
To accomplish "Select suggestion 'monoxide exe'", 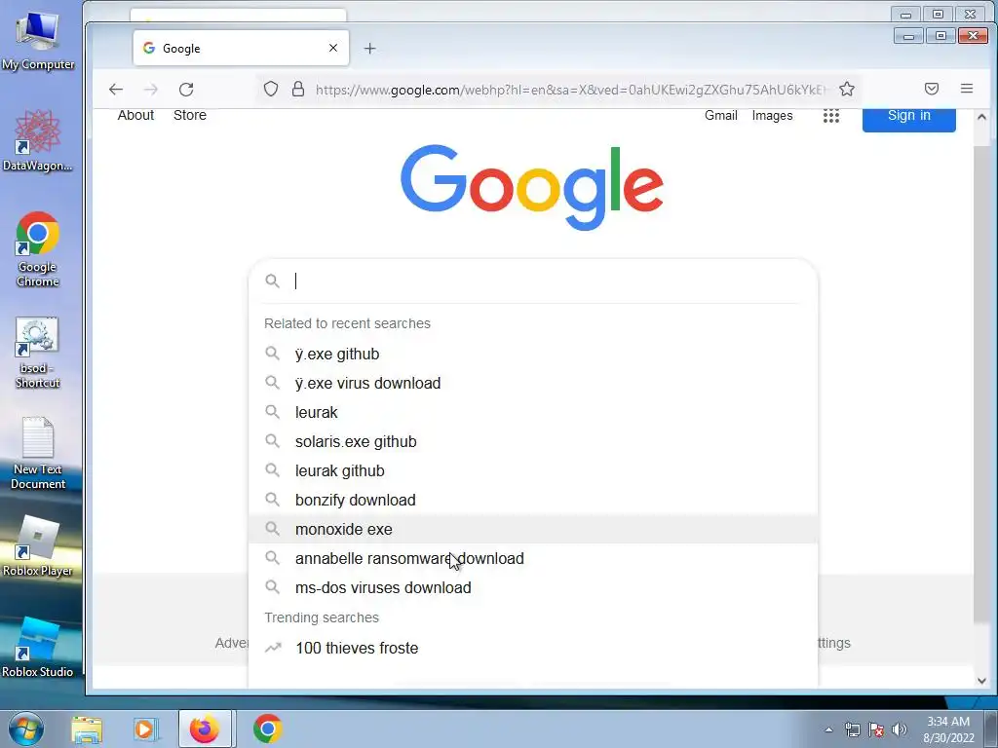I will pos(533,529).
